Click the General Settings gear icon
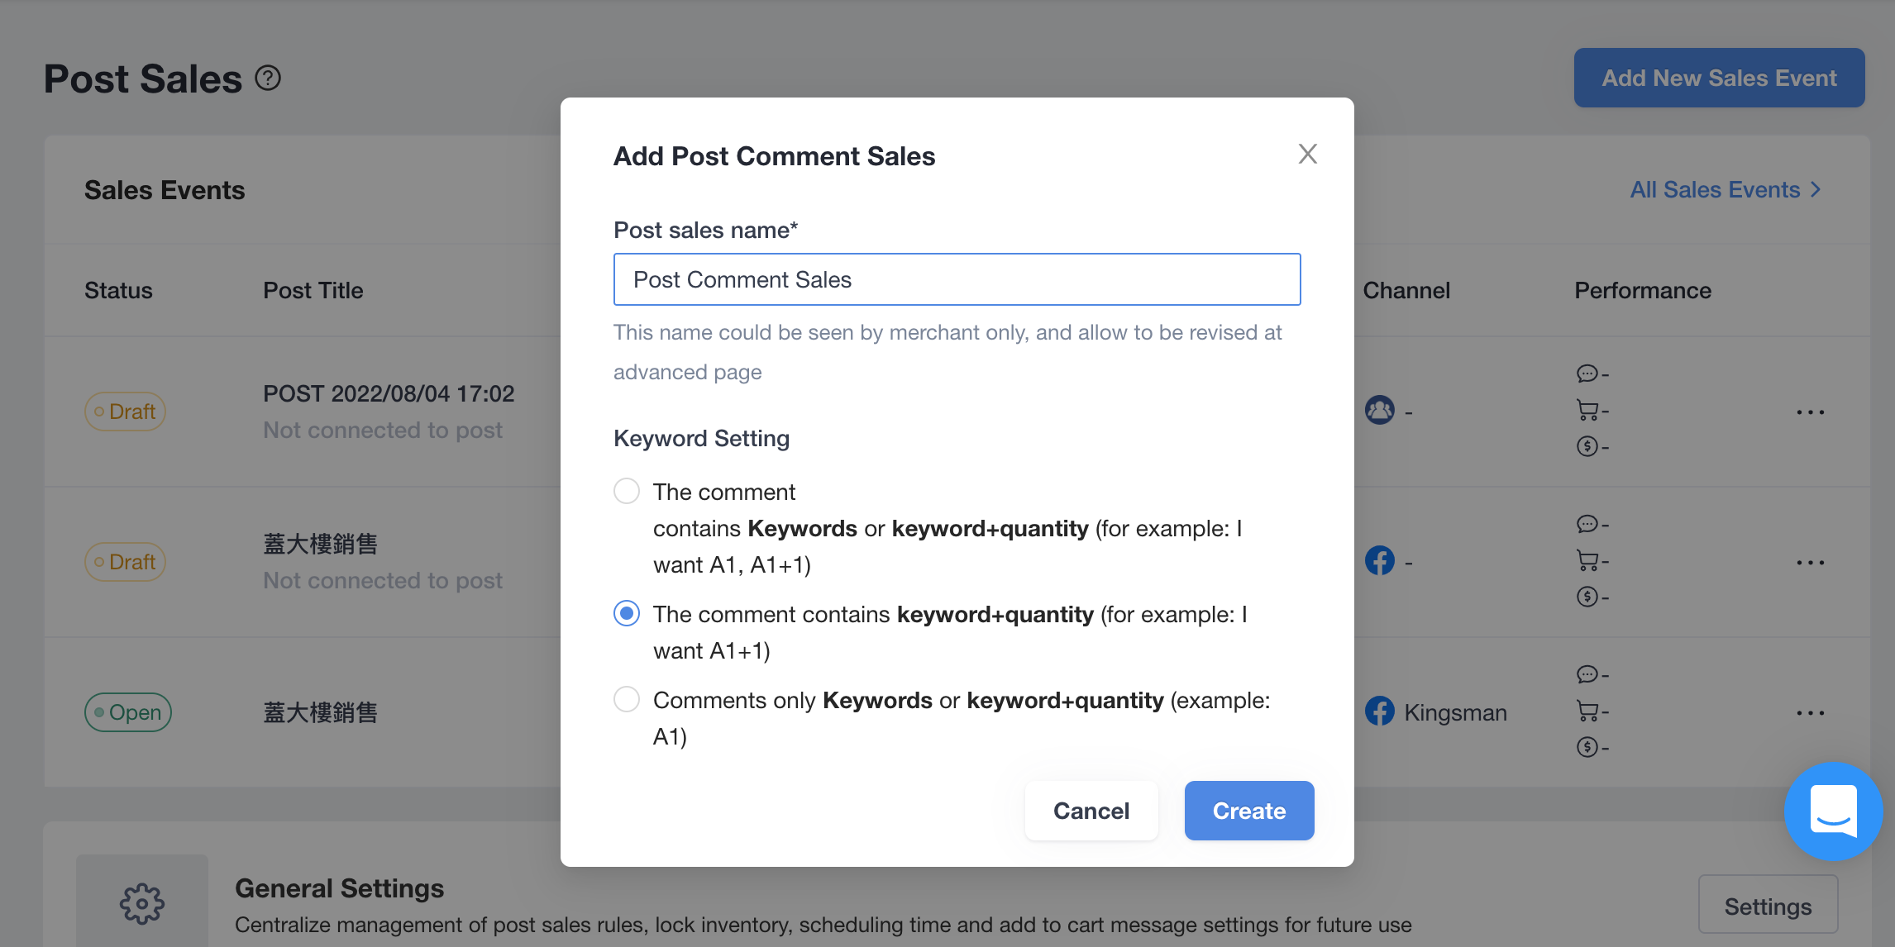 coord(142,903)
